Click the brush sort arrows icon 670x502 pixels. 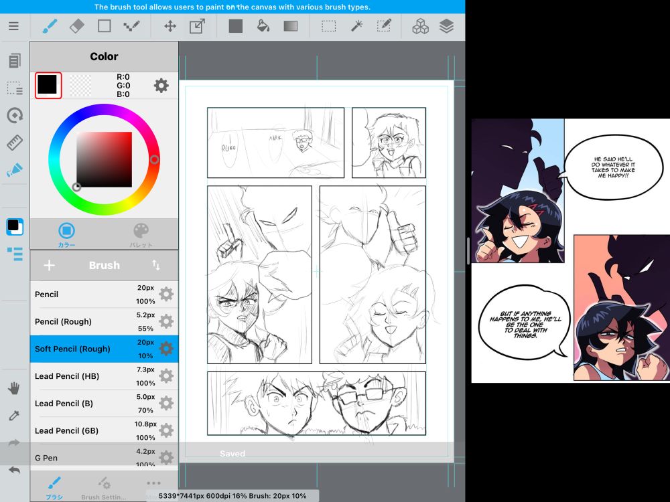click(x=156, y=265)
